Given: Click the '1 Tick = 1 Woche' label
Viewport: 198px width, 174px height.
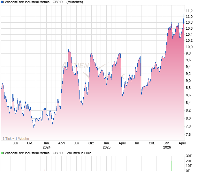Looking at the screenshot, I should pyautogui.click(x=16, y=139).
